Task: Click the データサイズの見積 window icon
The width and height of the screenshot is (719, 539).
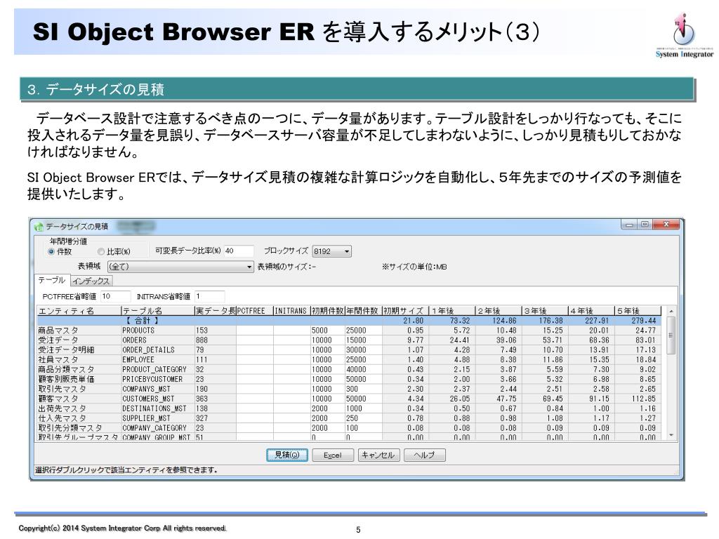Action: 39,227
